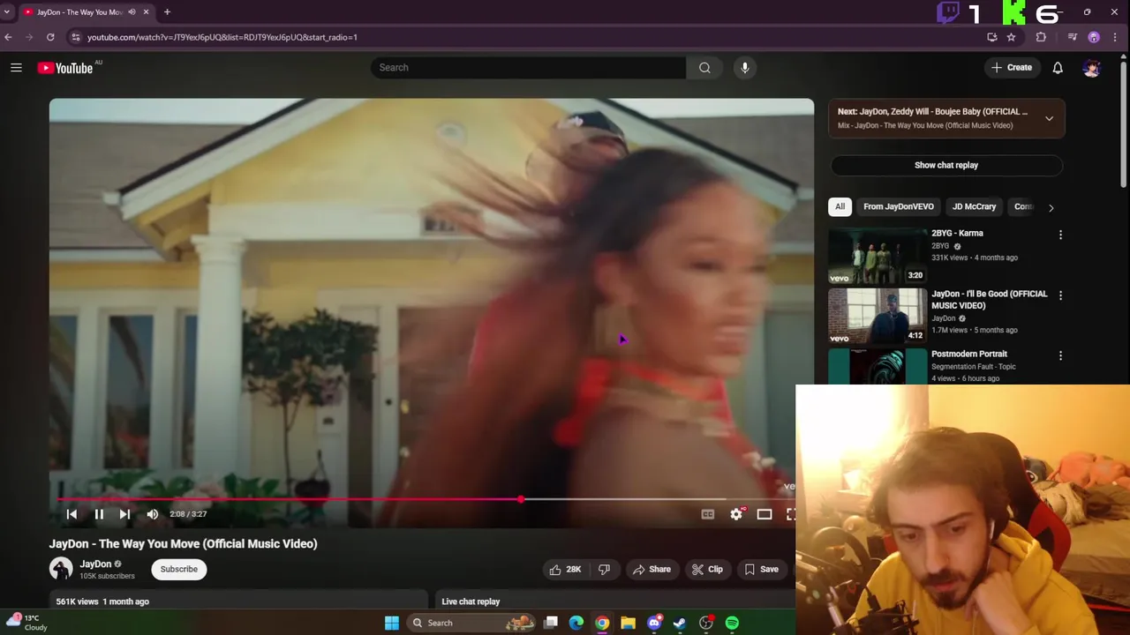
Task: Open the Windows Start menu
Action: pos(392,623)
